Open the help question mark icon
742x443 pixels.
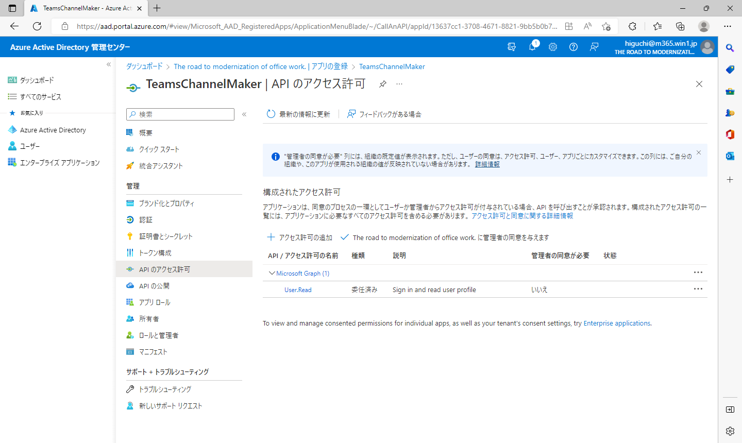tap(574, 47)
